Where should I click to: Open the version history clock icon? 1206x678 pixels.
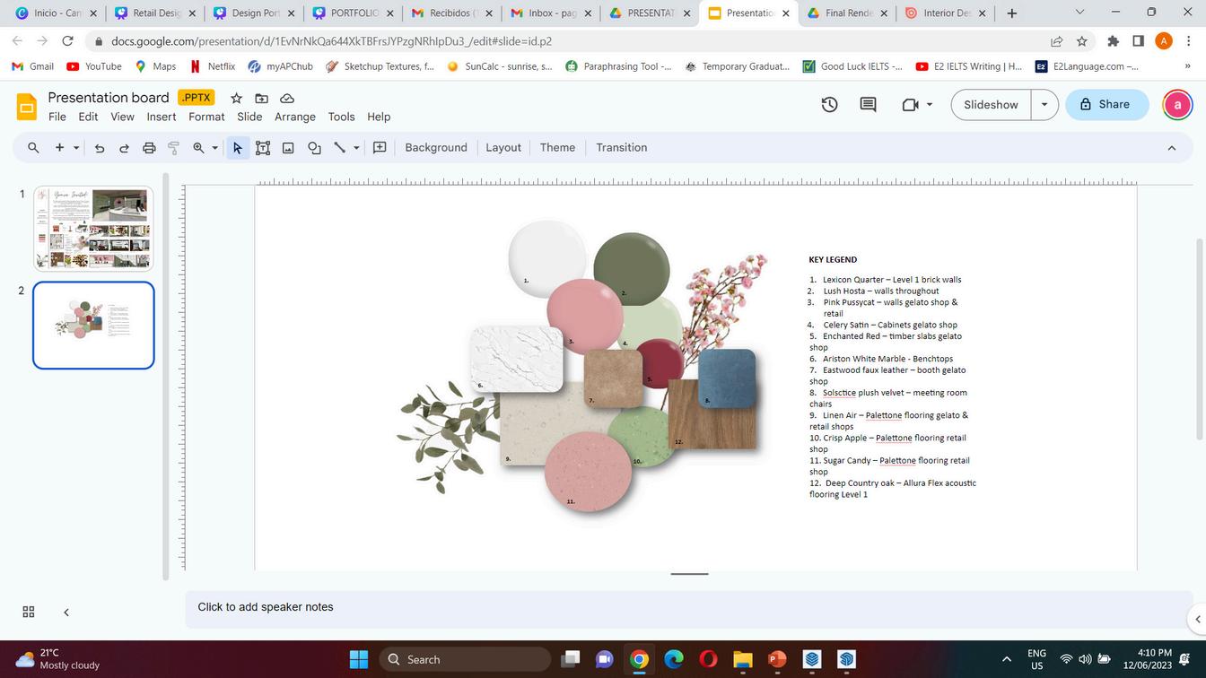(830, 105)
